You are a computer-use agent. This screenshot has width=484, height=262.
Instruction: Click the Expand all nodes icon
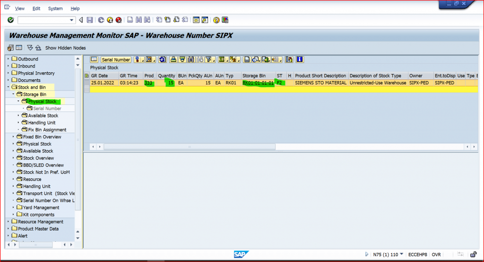coord(30,48)
